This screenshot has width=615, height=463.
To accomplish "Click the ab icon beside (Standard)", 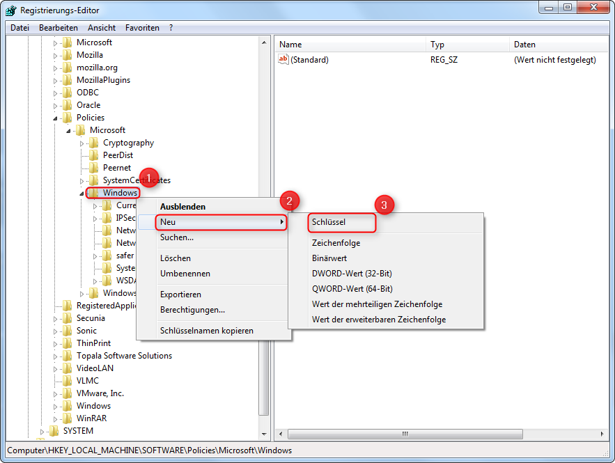I will 283,59.
